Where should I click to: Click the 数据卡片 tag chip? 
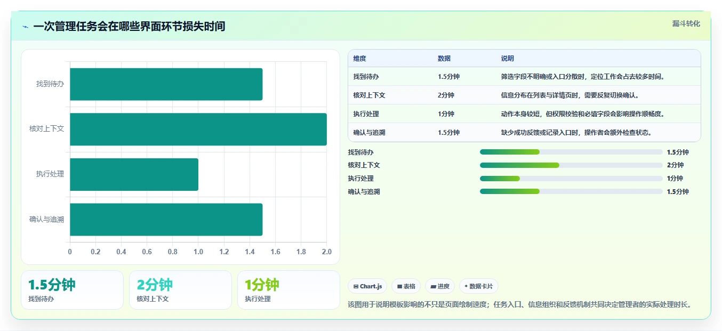(x=479, y=286)
